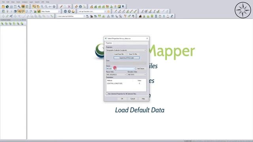Screen dimensions: 253x142
Task: Click the orange star favorites icon
Action: tap(109, 11)
